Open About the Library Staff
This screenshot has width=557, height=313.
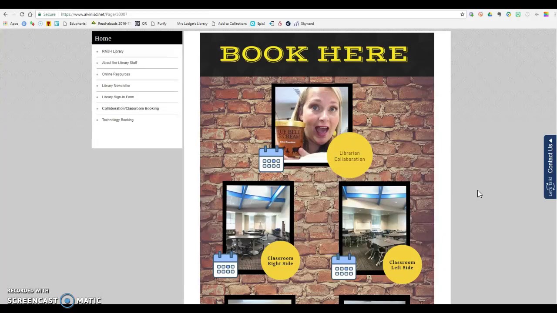120,63
